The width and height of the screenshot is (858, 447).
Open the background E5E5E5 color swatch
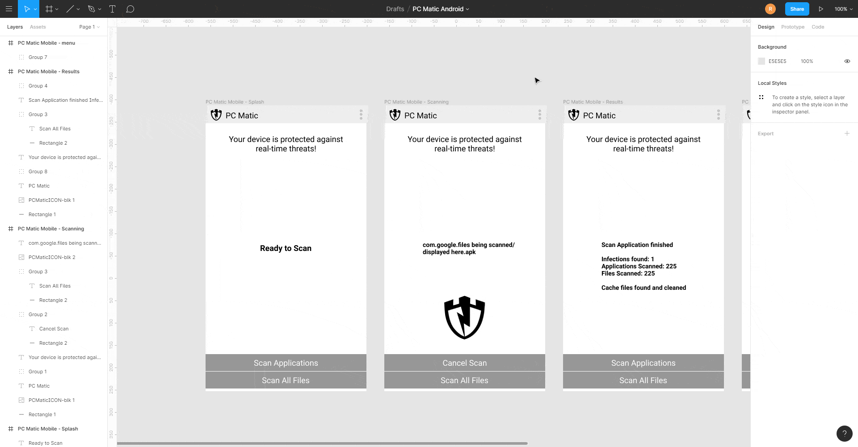click(761, 61)
